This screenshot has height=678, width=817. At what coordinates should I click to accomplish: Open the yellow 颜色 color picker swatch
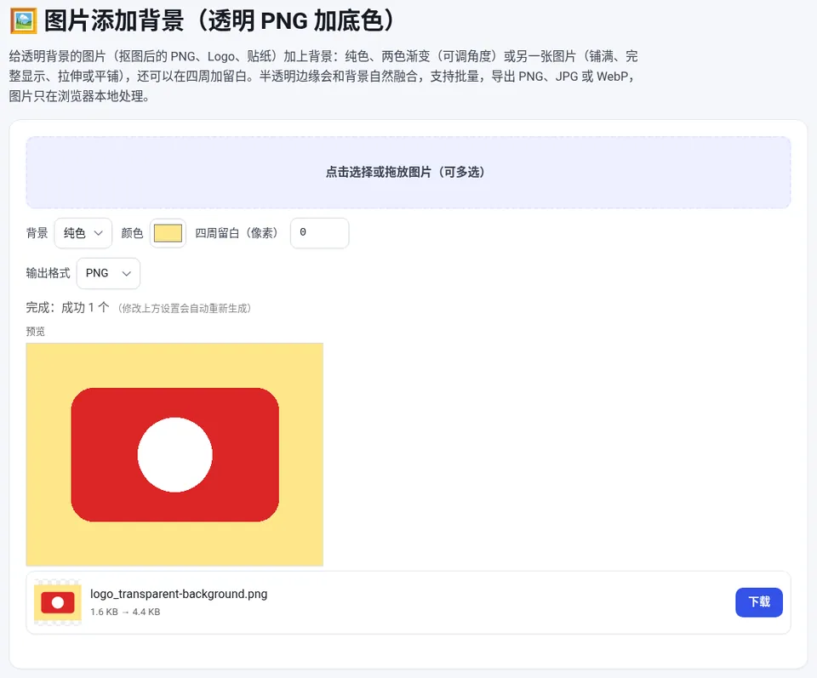(168, 233)
